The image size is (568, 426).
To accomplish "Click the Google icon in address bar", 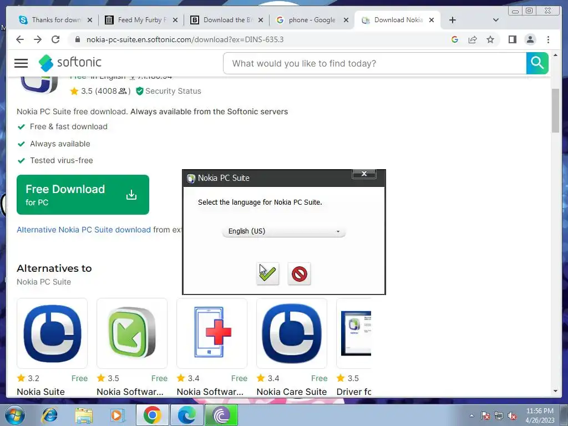I will click(455, 39).
